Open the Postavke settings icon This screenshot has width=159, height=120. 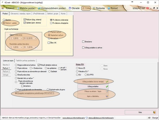click(94, 8)
